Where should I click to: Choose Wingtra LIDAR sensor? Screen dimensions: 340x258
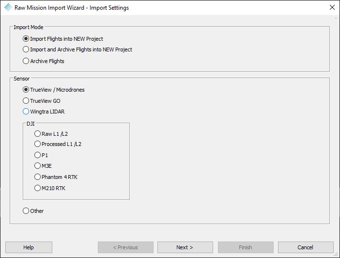[x=44, y=112]
